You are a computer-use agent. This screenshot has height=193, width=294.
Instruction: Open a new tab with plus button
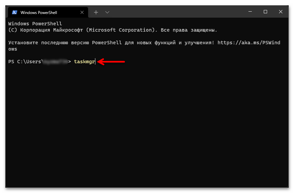pos(96,12)
